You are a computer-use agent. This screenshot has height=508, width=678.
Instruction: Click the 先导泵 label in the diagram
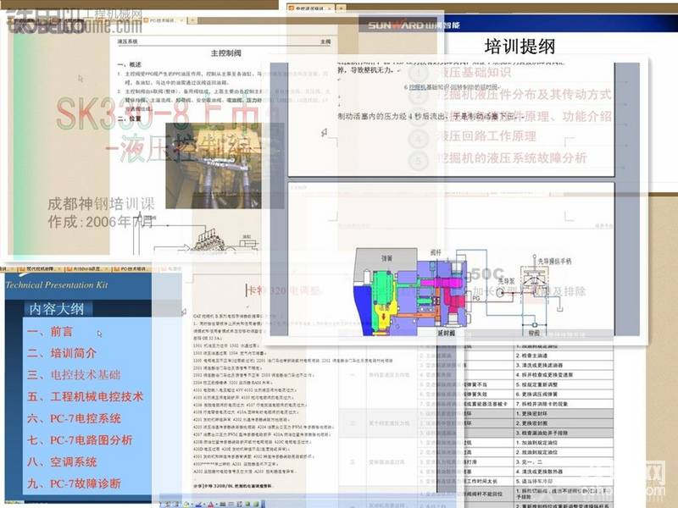click(505, 281)
